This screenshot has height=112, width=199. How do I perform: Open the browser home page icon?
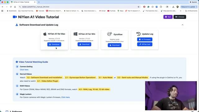pyautogui.click(x=15, y=7)
